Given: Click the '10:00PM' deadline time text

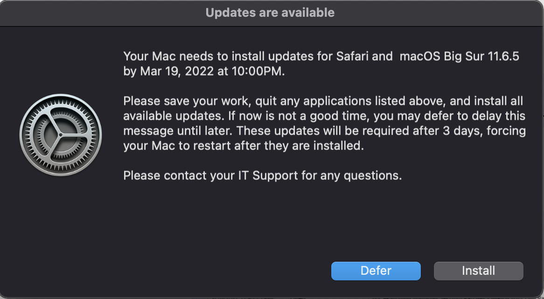Looking at the screenshot, I should click(x=258, y=71).
